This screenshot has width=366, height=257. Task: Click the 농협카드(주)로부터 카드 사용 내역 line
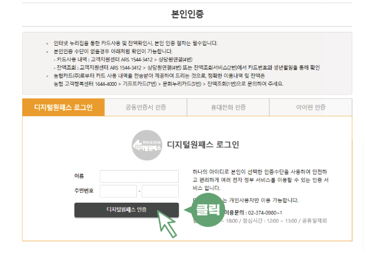(159, 76)
